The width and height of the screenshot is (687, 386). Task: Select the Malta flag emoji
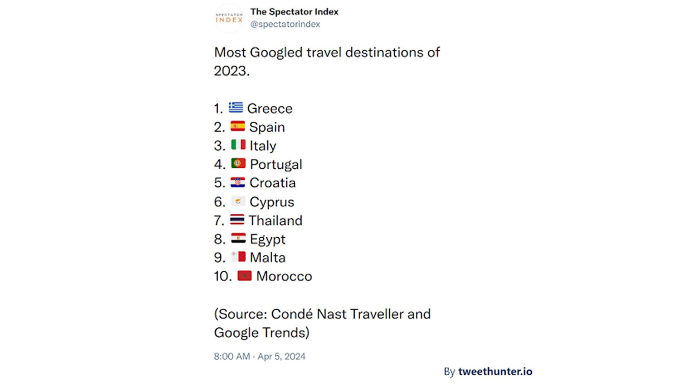pos(238,257)
